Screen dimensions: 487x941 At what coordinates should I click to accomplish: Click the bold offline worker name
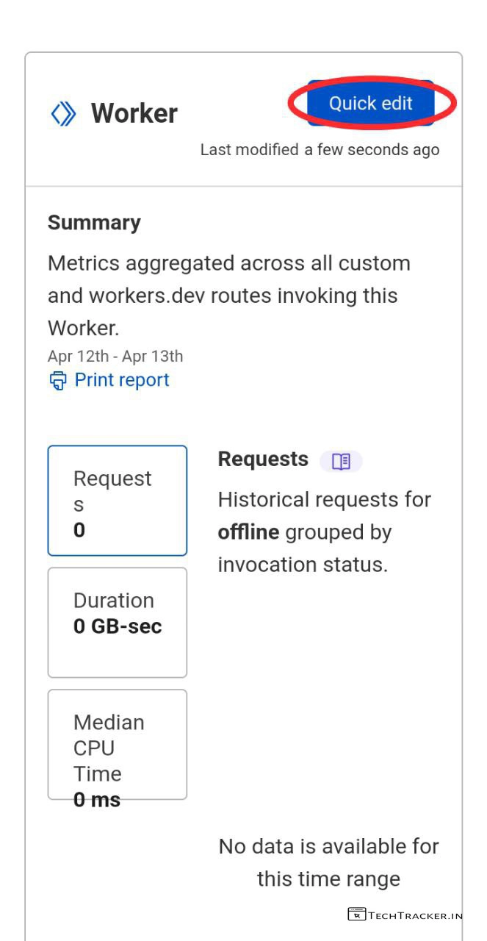click(x=248, y=532)
